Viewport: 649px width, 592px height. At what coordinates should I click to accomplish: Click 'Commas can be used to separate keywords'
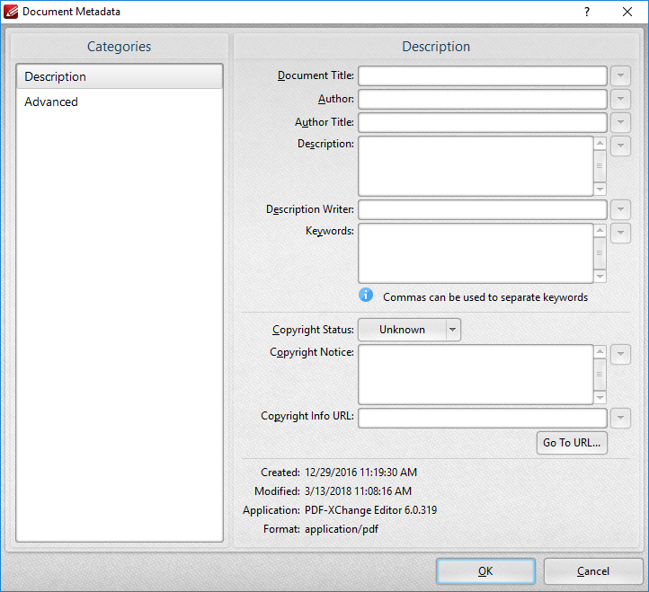point(485,297)
